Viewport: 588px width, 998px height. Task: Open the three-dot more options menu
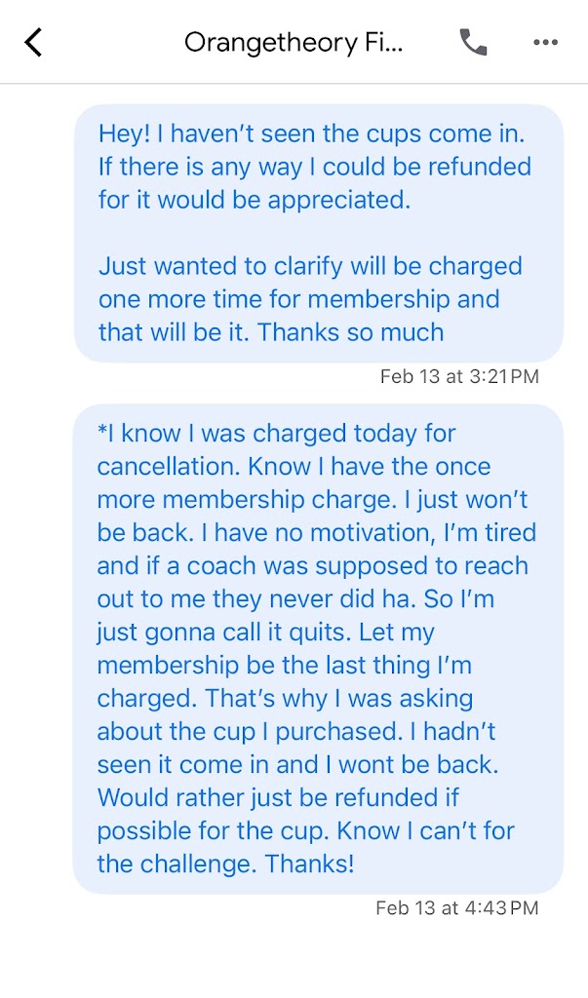[x=545, y=43]
